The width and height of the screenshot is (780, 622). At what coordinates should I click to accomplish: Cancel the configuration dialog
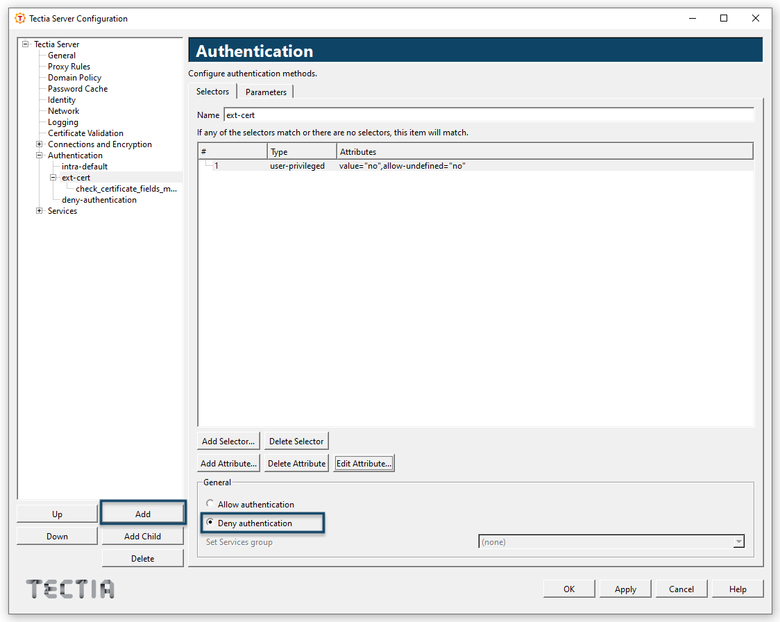pyautogui.click(x=681, y=589)
